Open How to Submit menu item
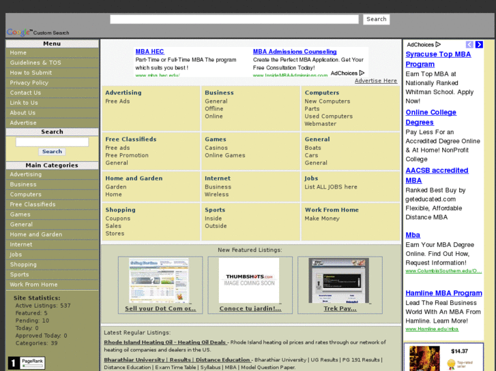 pos(53,73)
